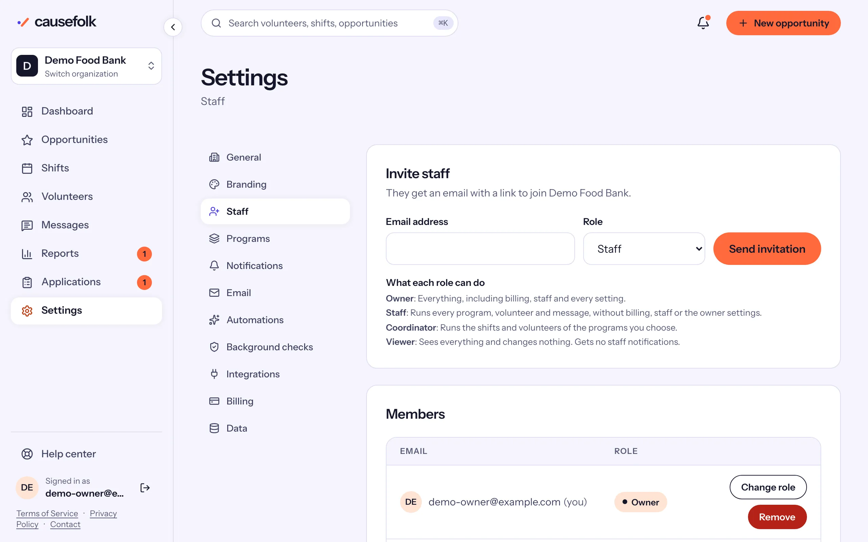Open the notifications bell

pos(703,23)
